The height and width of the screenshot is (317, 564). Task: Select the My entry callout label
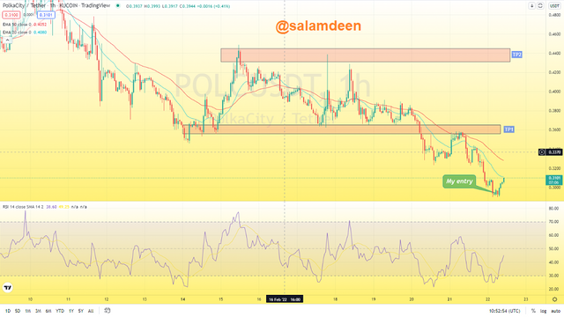[x=459, y=181]
